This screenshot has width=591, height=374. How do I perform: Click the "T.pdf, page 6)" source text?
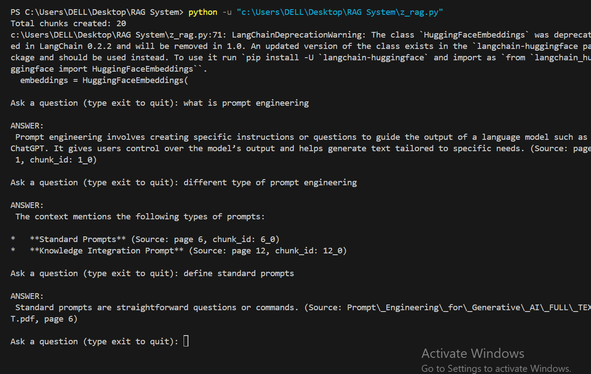pyautogui.click(x=44, y=319)
